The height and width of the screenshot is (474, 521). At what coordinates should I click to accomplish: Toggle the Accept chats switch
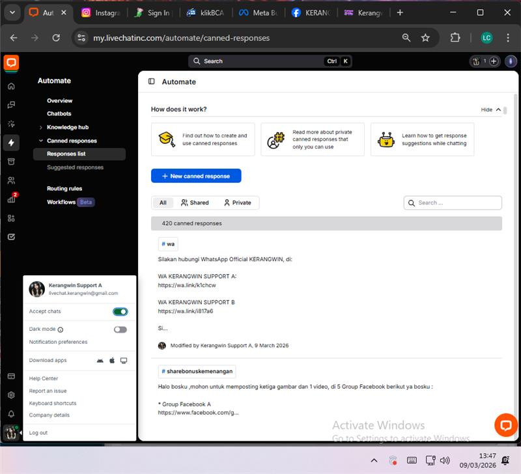(120, 312)
